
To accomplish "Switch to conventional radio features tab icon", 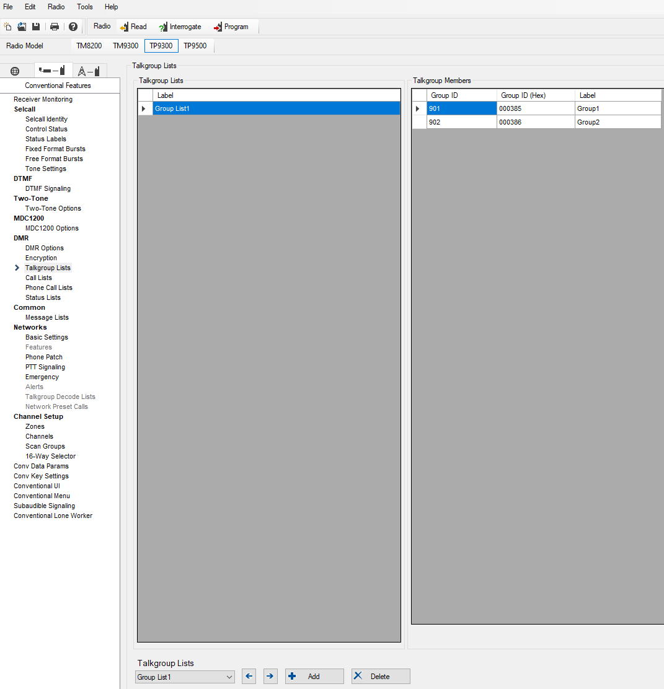I will tap(52, 70).
